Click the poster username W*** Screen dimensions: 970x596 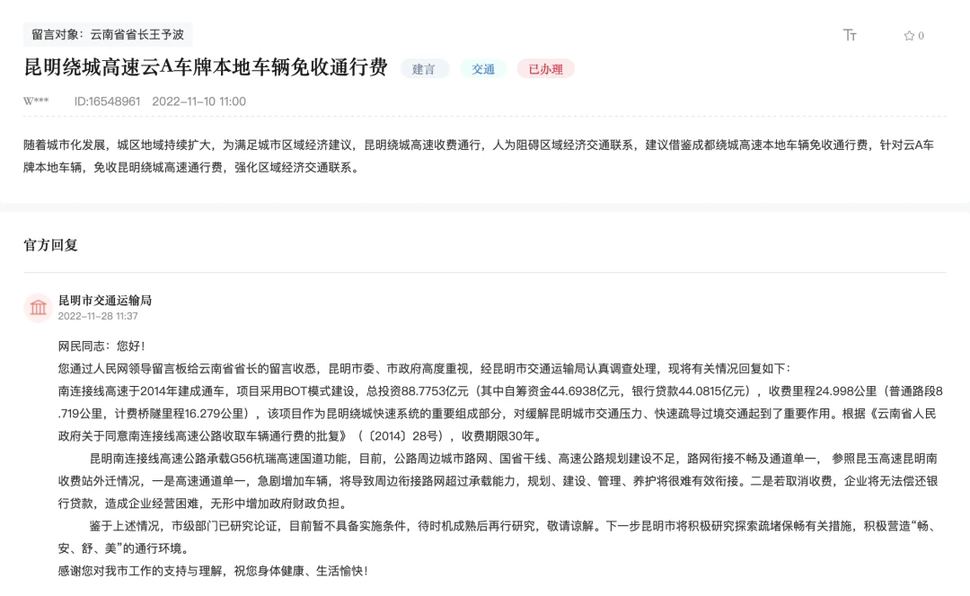[x=36, y=101]
